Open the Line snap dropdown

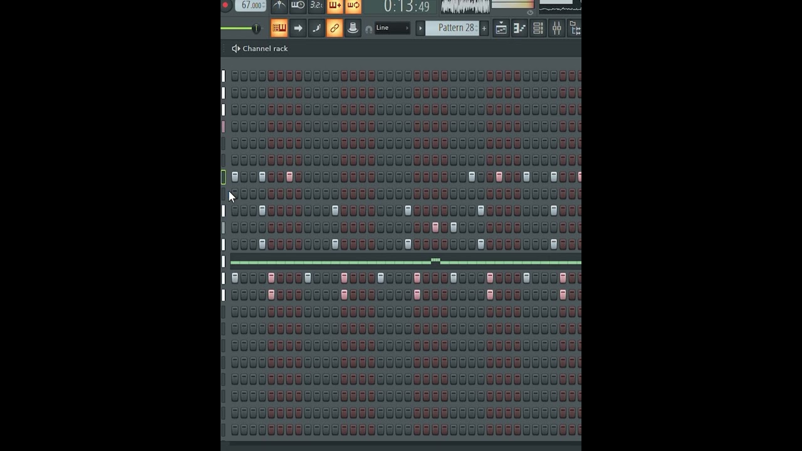point(392,28)
